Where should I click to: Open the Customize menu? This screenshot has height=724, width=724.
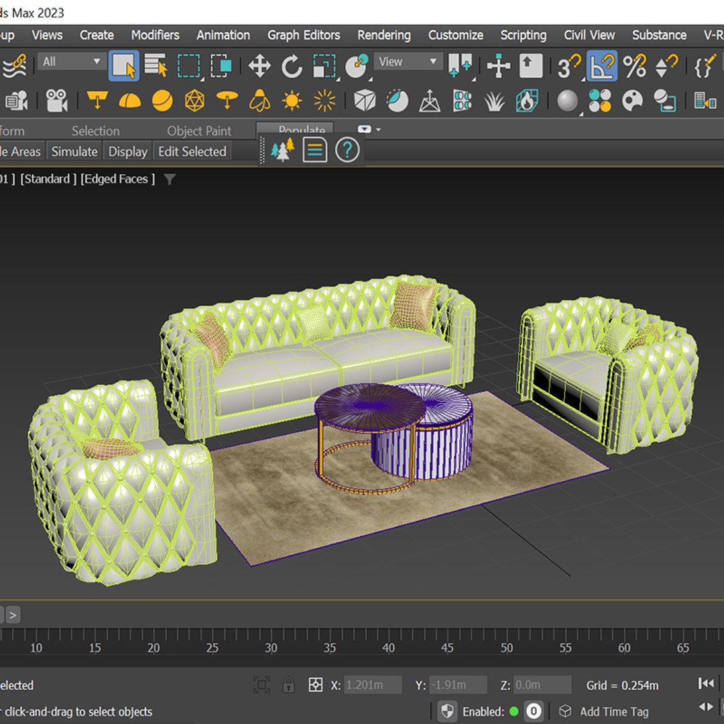[456, 35]
